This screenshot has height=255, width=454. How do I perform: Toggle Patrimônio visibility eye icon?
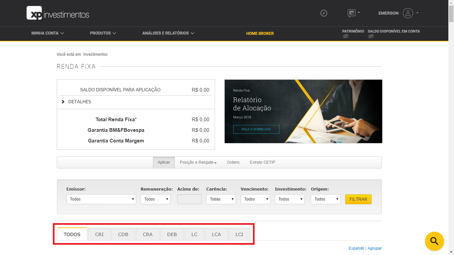point(346,36)
